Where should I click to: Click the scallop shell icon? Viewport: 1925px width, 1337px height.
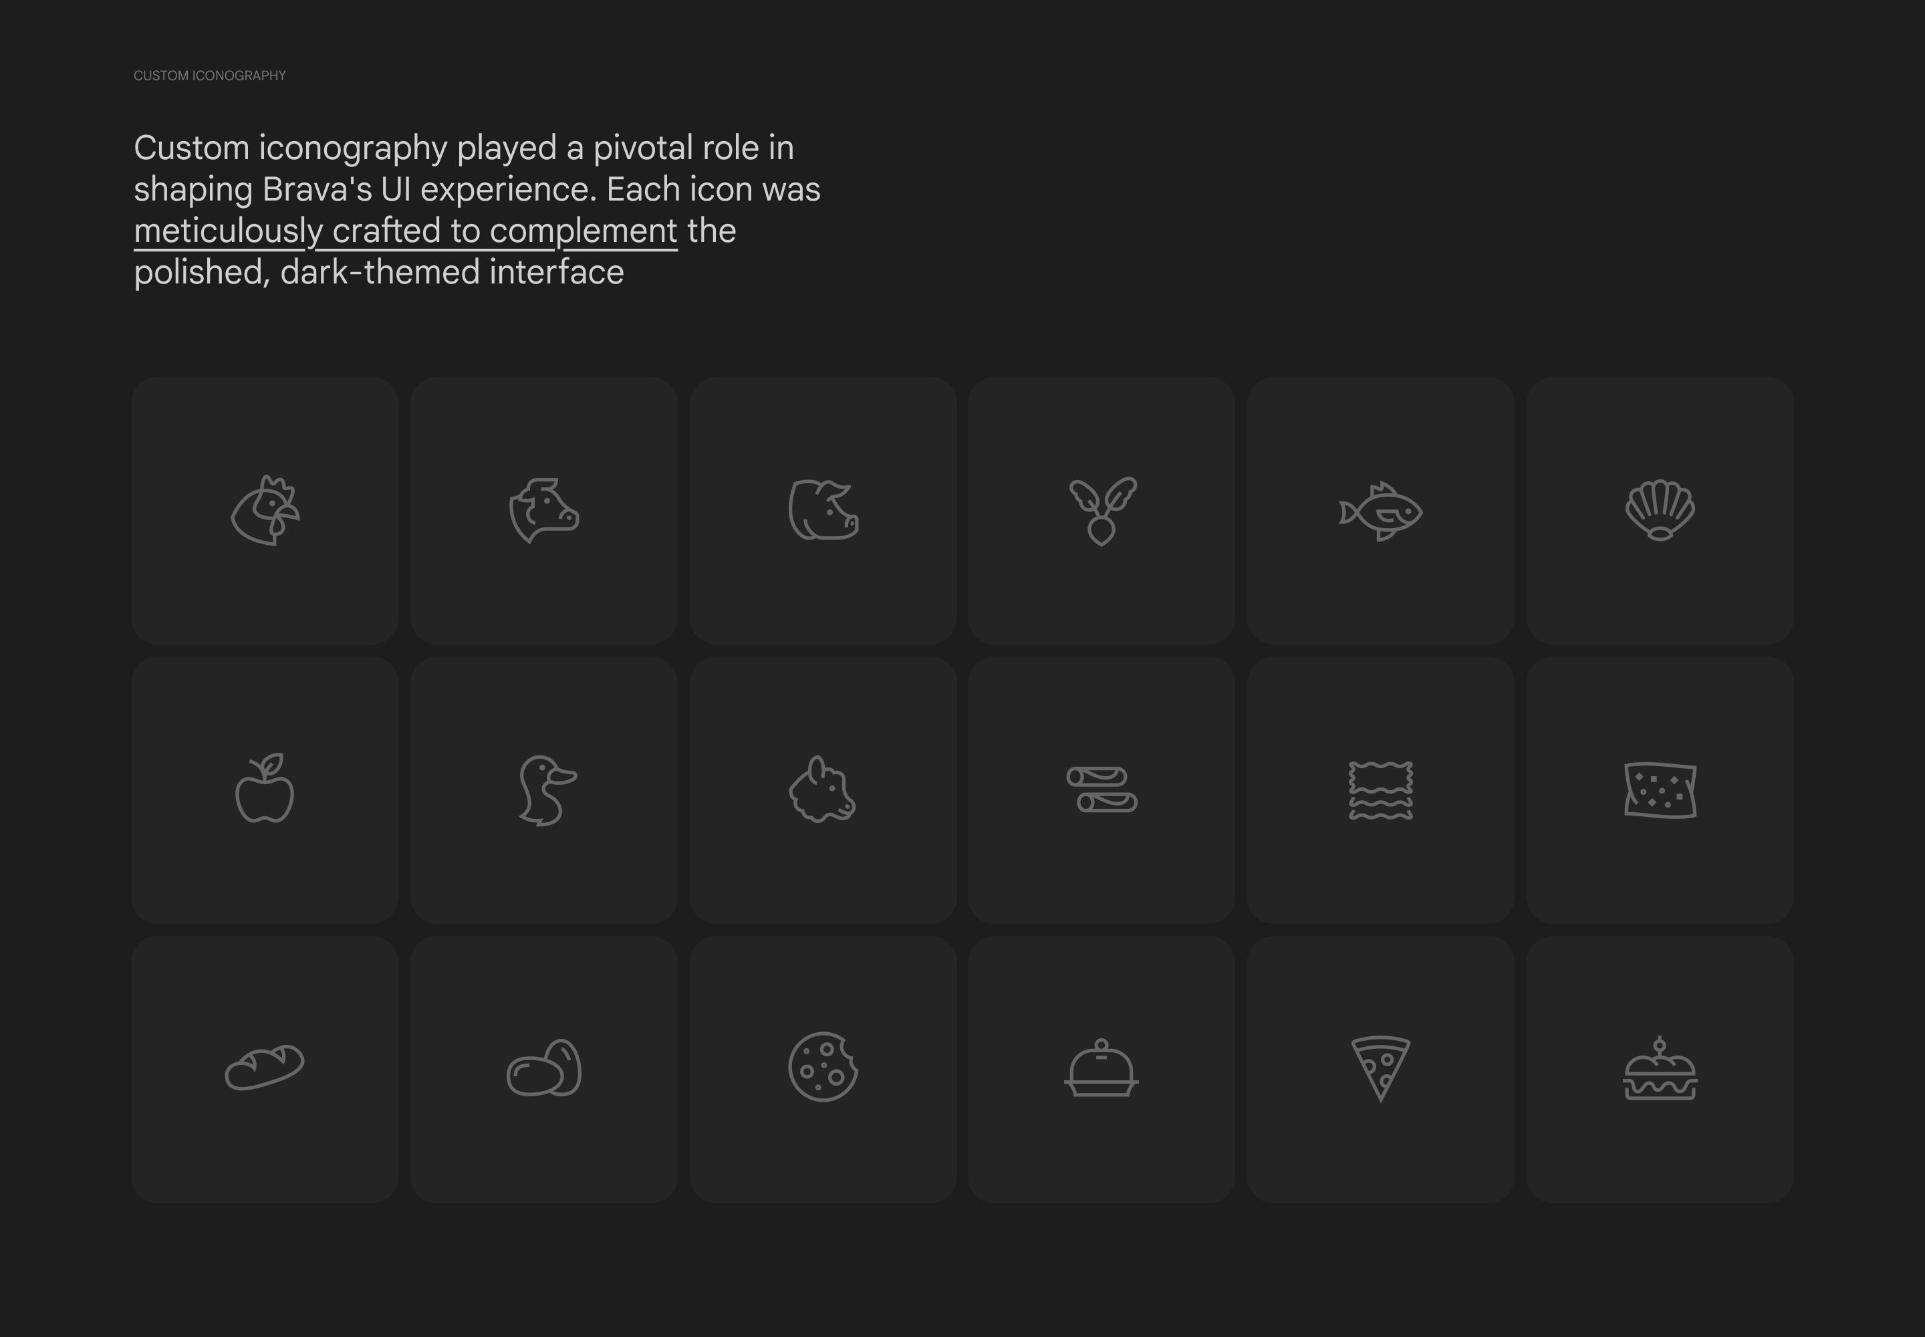(x=1660, y=510)
